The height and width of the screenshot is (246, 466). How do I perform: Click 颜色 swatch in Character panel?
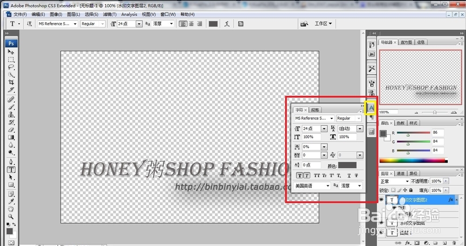347,165
